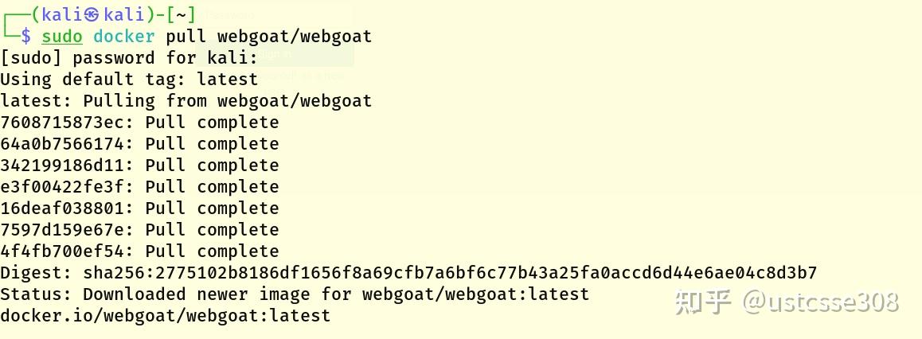The image size is (922, 339).
Task: Click the dollar sign prompt symbol
Action: pyautogui.click(x=26, y=37)
